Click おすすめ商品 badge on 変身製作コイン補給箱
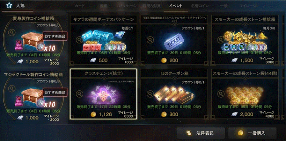Viewport: 286px width, 141px height. pos(55,36)
